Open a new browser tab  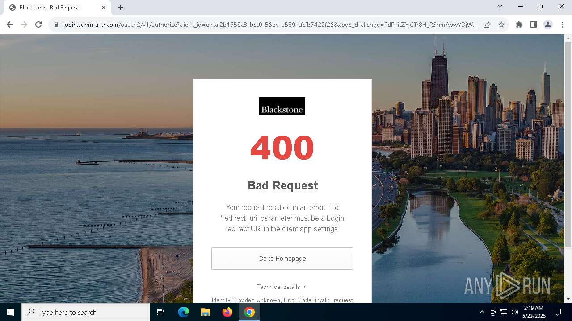pyautogui.click(x=121, y=7)
